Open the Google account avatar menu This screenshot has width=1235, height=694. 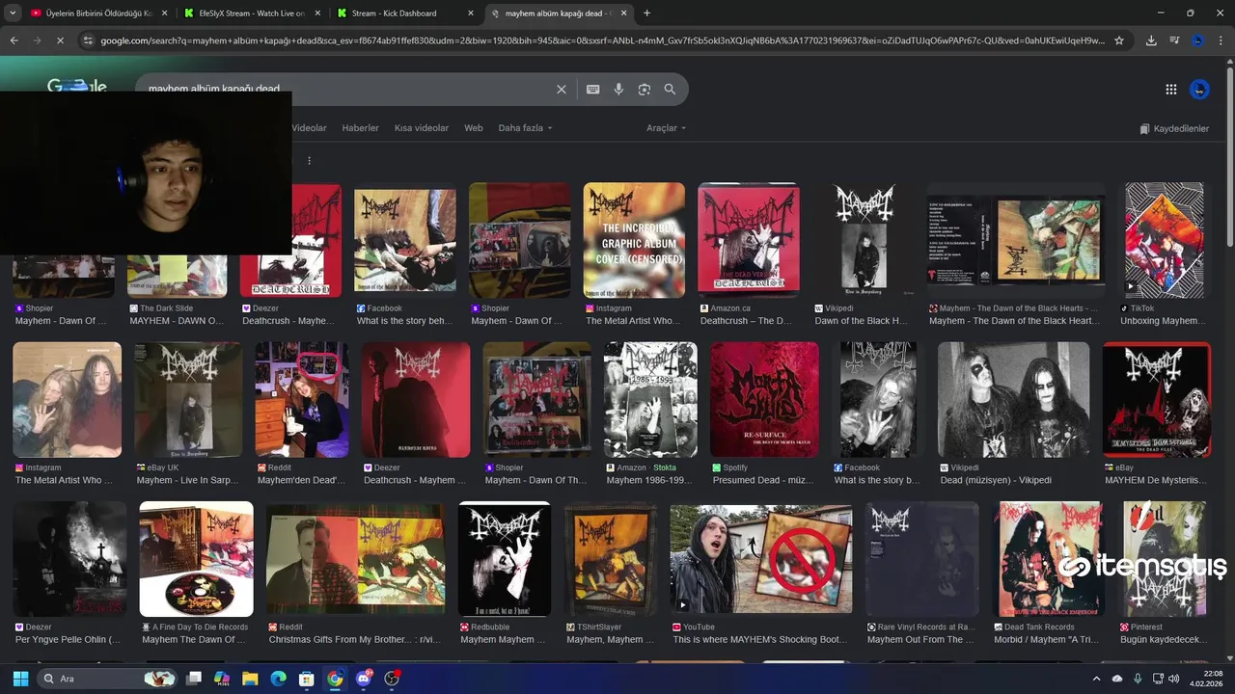click(x=1199, y=89)
